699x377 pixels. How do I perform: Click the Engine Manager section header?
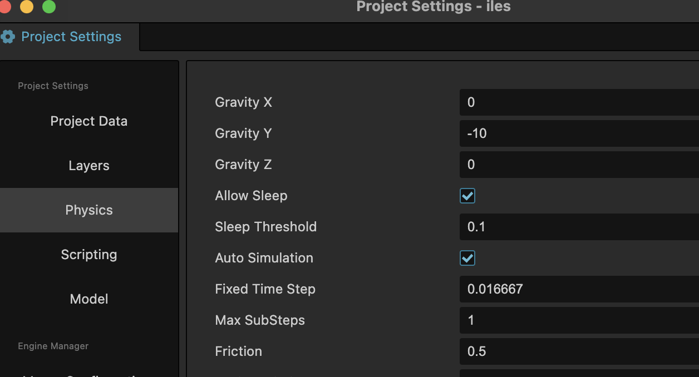click(x=53, y=346)
